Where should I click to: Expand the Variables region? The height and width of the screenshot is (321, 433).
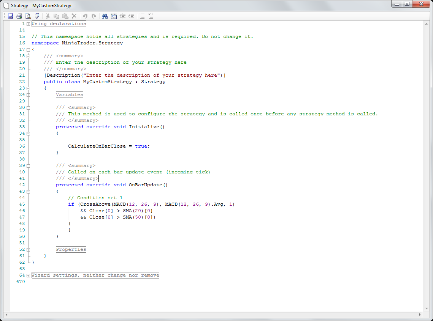[28, 95]
